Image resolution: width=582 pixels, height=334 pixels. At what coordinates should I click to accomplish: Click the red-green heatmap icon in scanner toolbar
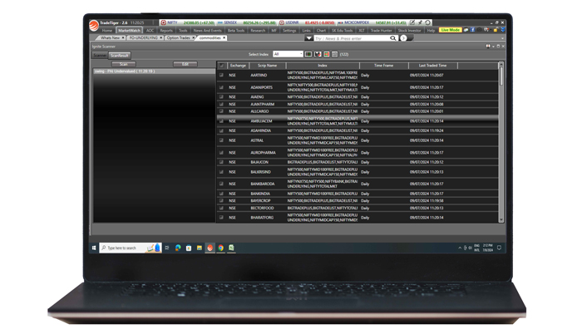pyautogui.click(x=327, y=55)
